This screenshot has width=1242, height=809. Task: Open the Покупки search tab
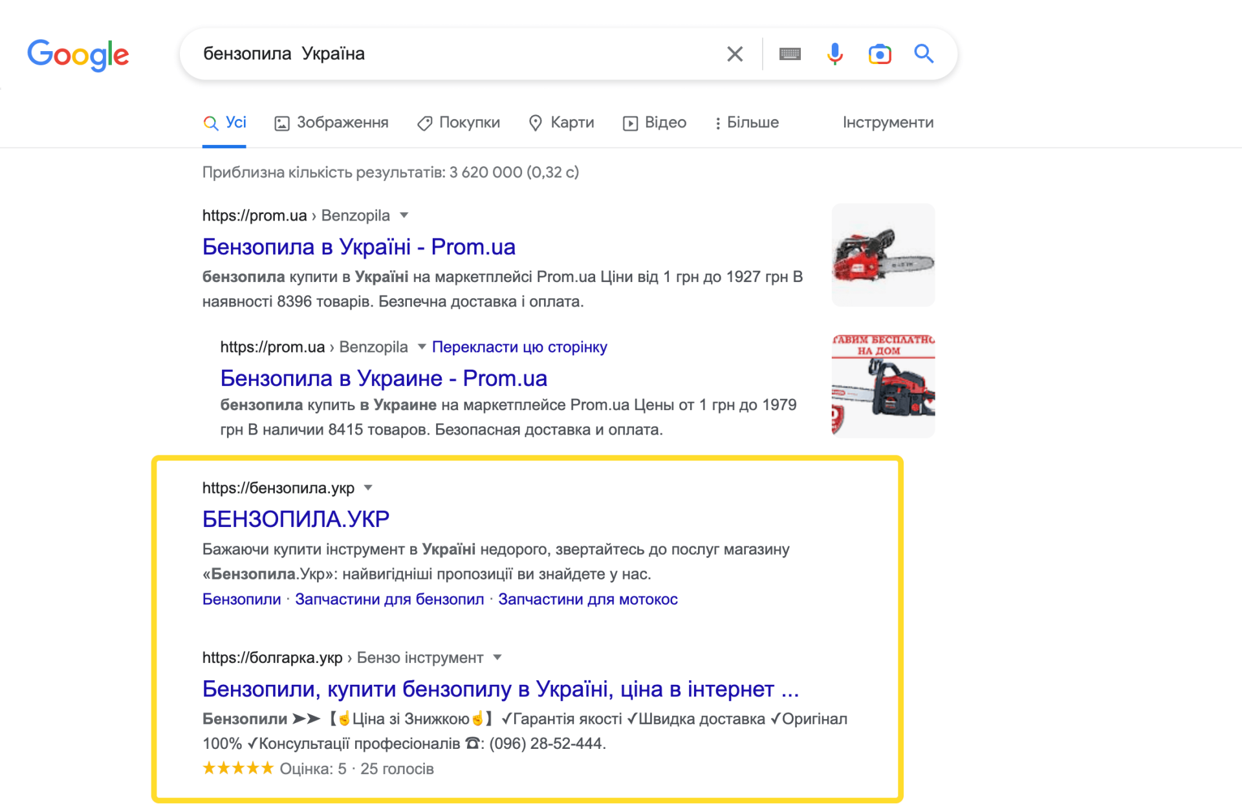coord(468,122)
